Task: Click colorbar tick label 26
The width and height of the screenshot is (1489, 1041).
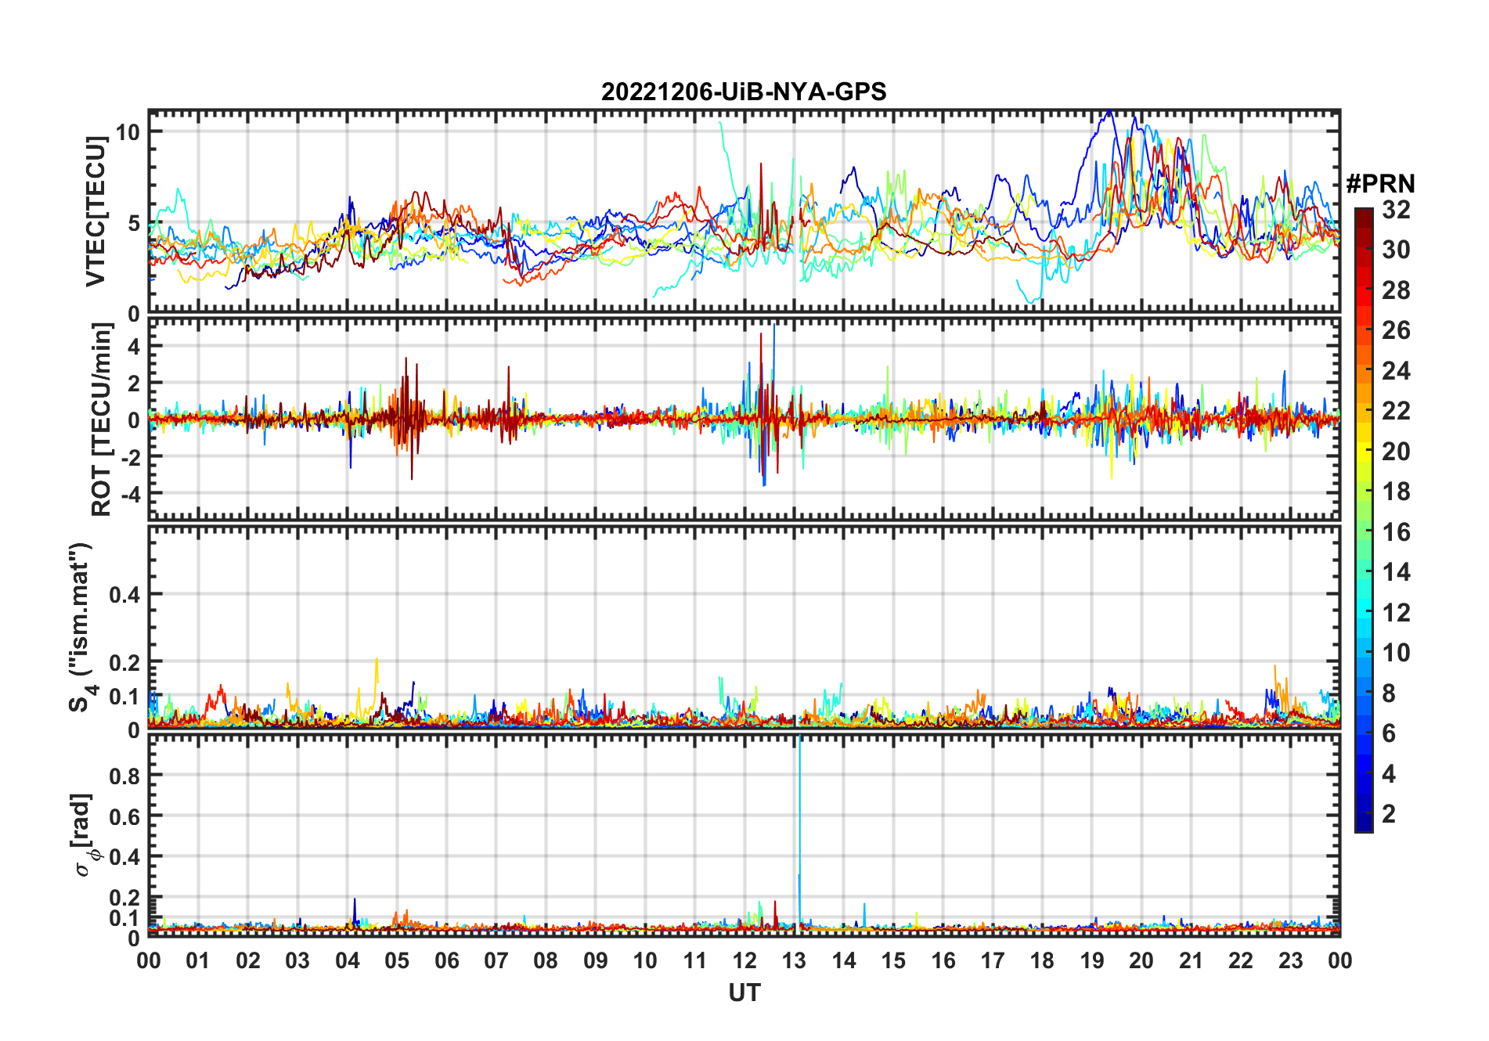Action: click(1396, 330)
